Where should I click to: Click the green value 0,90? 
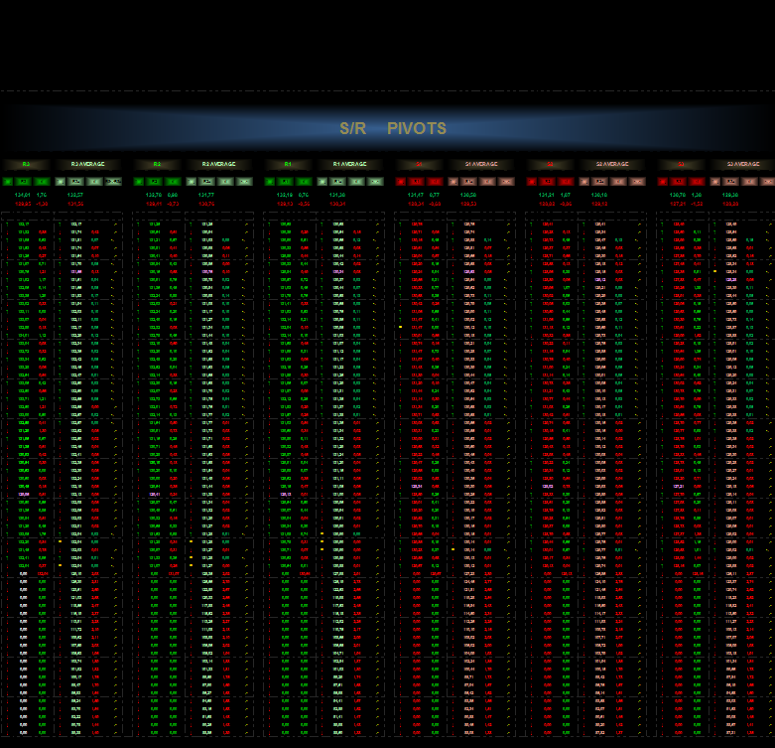[x=173, y=195]
